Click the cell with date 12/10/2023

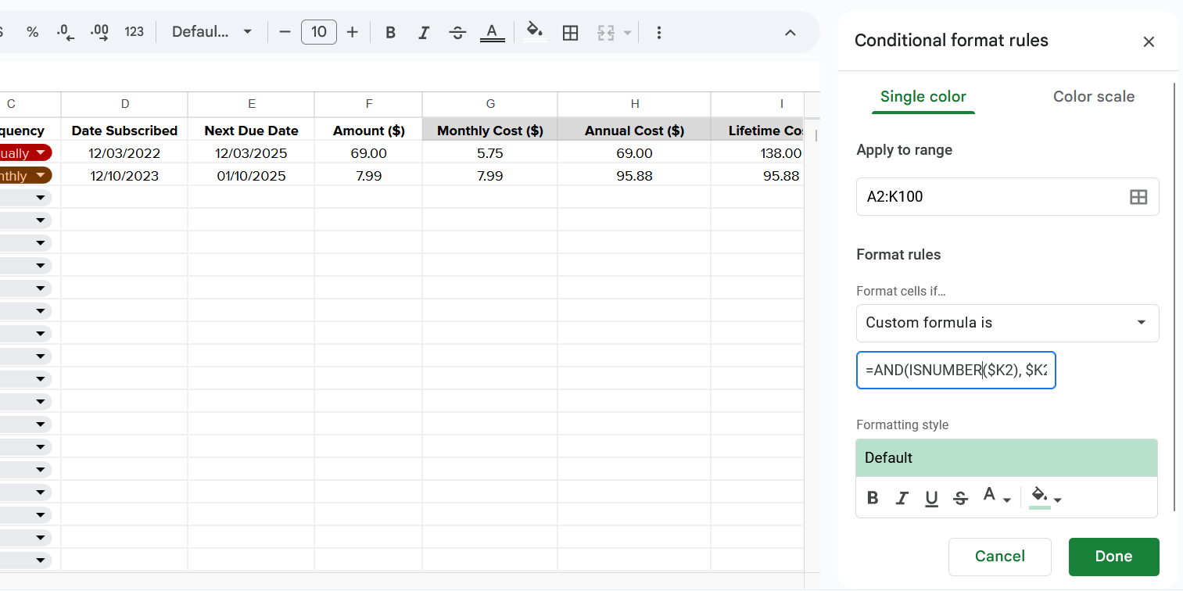[x=125, y=176]
